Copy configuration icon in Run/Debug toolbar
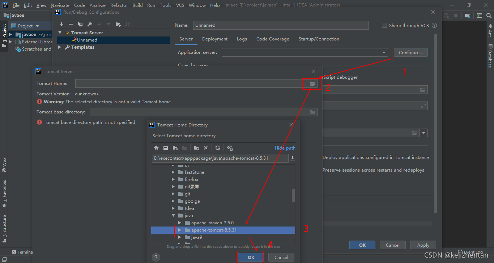 click(x=80, y=24)
